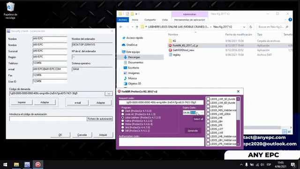Show hidden tray icons chevron
Screen dimensions: 300x169
click(241, 165)
